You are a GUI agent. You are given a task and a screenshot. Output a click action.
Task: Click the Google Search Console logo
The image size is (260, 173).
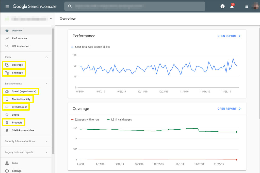point(35,6)
